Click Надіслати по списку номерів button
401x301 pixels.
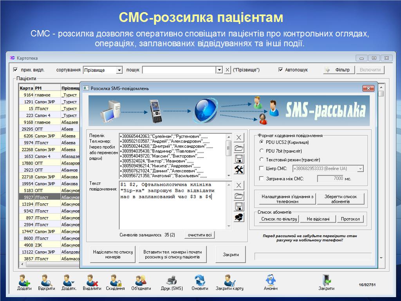click(113, 254)
